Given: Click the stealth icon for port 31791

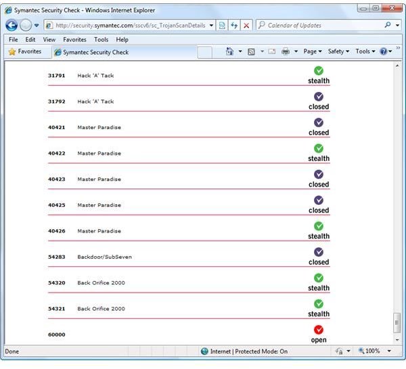Looking at the screenshot, I should click(319, 70).
